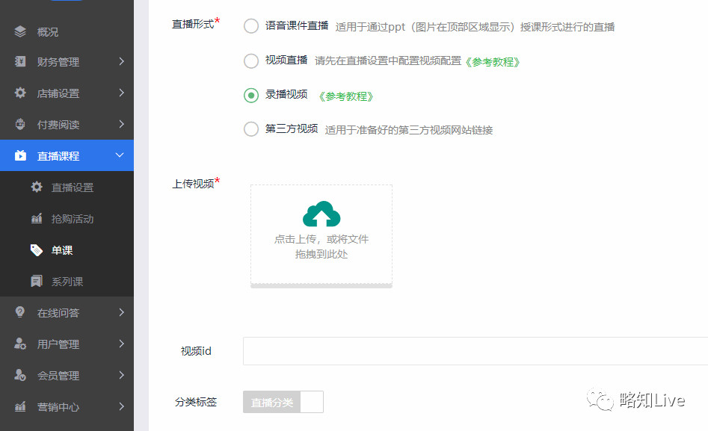Viewport: 708px width, 431px height.
Task: Expand the 营销中心 menu chevron
Action: [121, 406]
